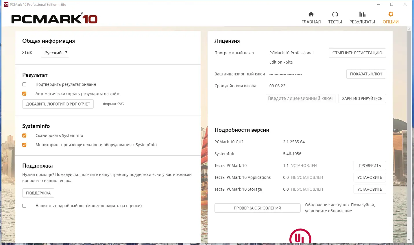Go to the ГЛАВНАЯ tab

pyautogui.click(x=311, y=22)
